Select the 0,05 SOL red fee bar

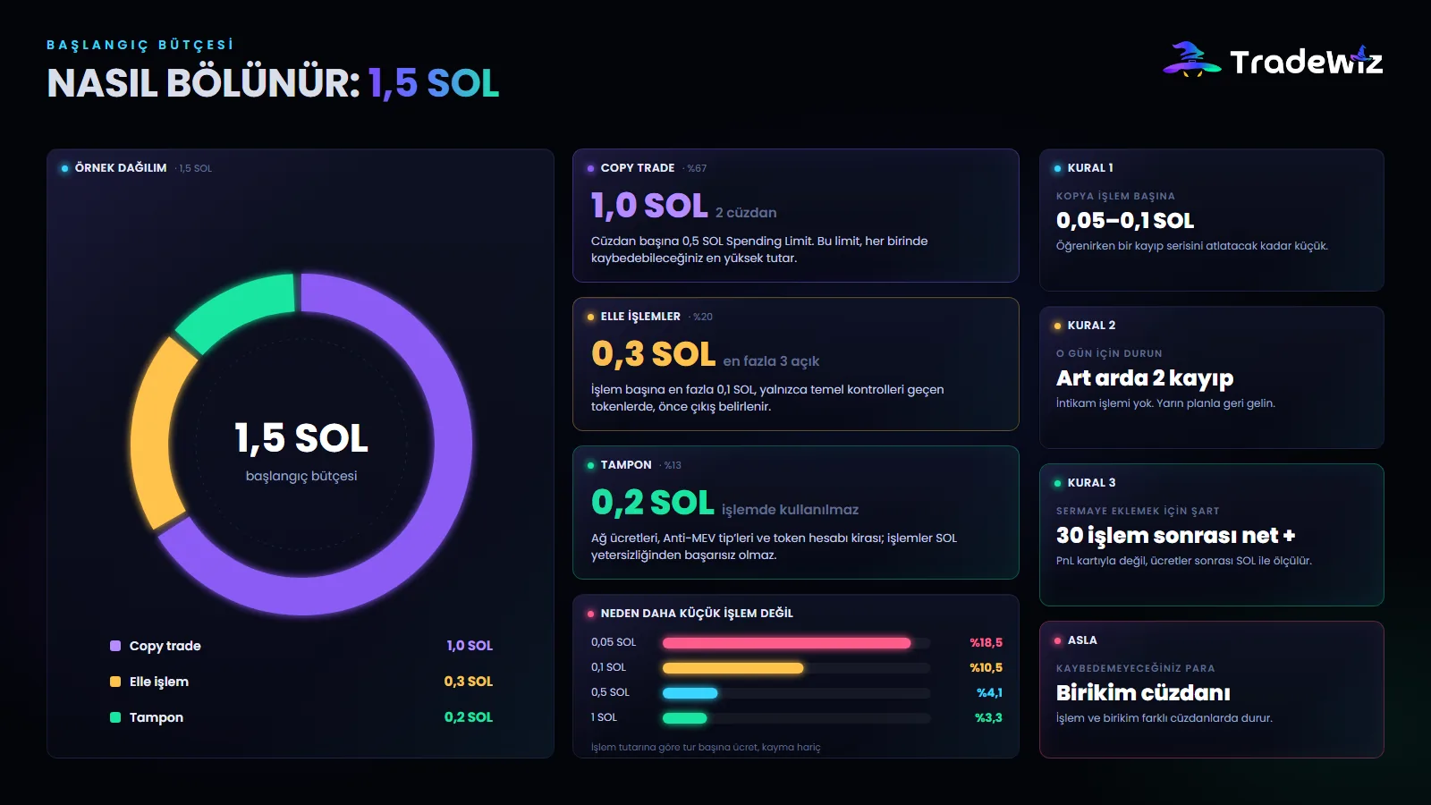[786, 642]
